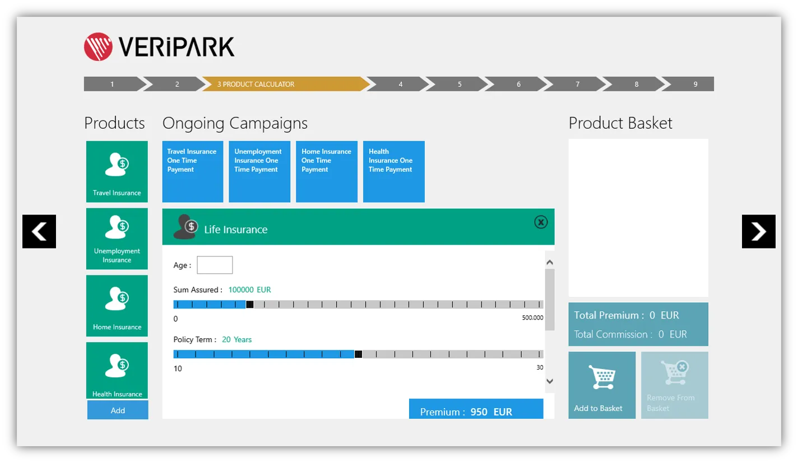Click the Ongoing Campaigns heading

[235, 123]
